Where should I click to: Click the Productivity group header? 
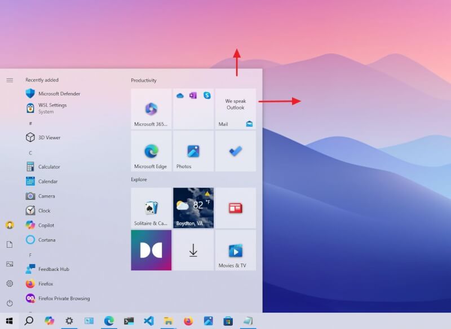point(144,80)
